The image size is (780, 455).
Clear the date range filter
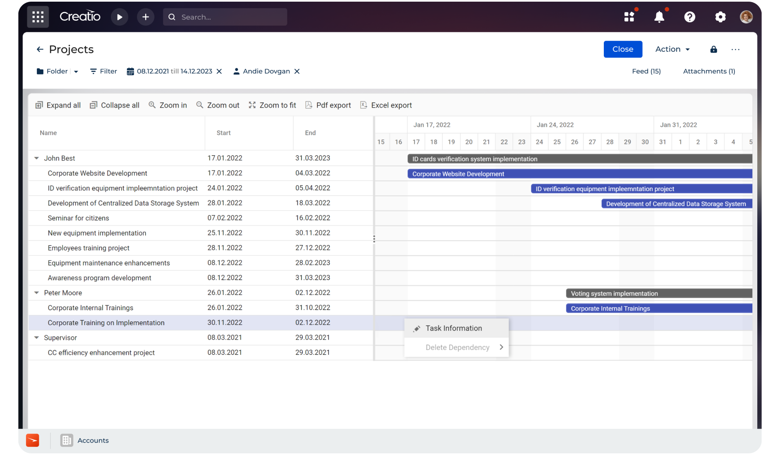[x=219, y=71]
